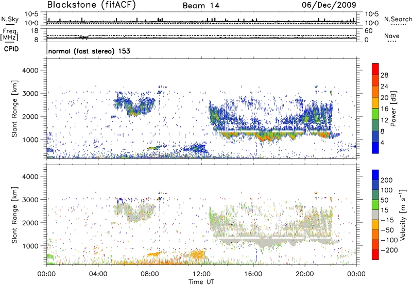Click the "28" tick on Power colorbar

click(x=384, y=75)
